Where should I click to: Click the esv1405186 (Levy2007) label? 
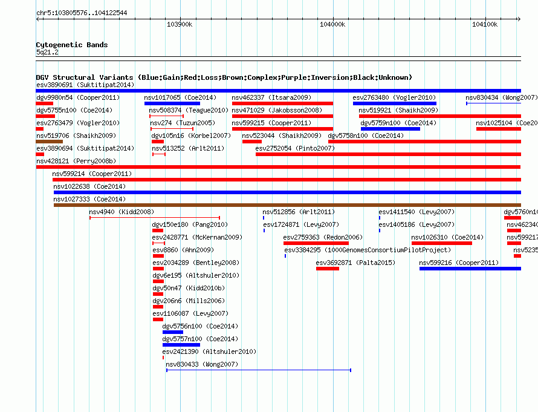416,224
